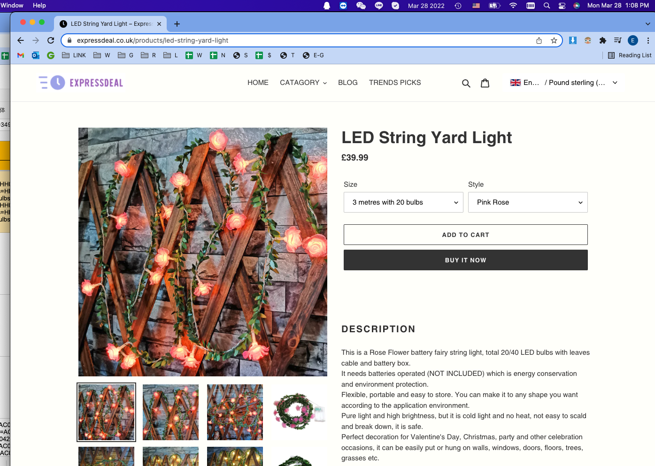Screen dimensions: 655x466
Task: Open the Gmail bookmark
Action: point(21,55)
